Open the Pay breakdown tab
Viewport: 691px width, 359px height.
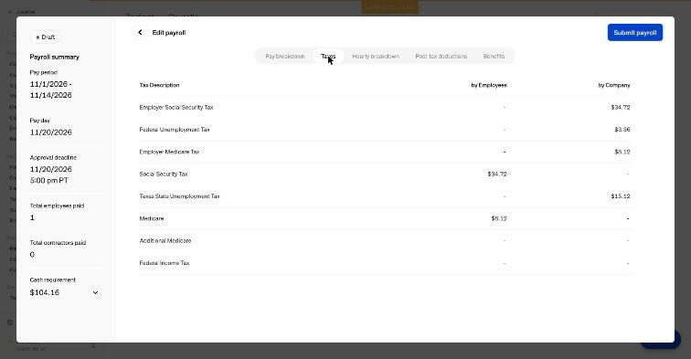(284, 57)
